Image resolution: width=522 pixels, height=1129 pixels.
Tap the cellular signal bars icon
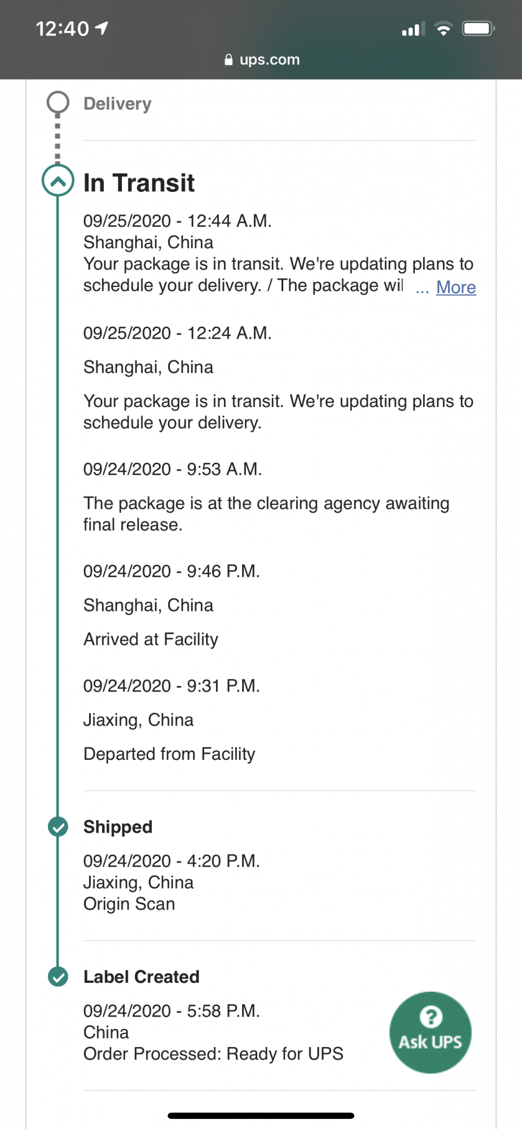pos(413,29)
